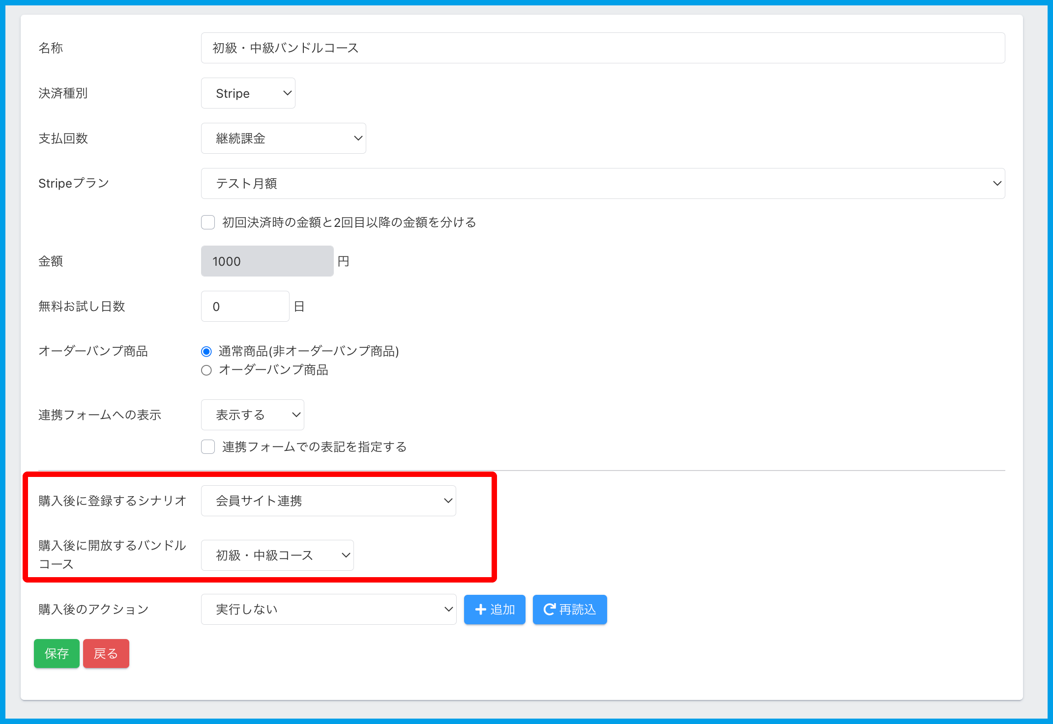The width and height of the screenshot is (1053, 724).
Task: Click the greyed 金額 1000 field
Action: [267, 261]
